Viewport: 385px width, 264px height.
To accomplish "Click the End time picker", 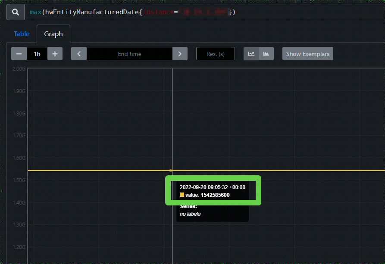I will pyautogui.click(x=129, y=53).
